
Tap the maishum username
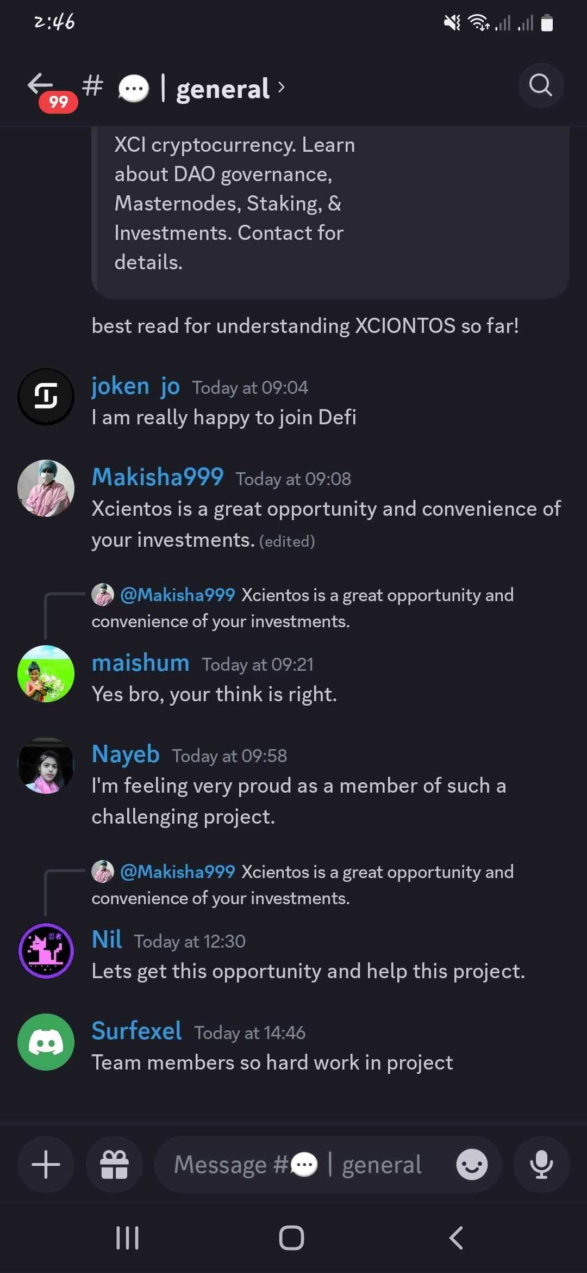[140, 663]
